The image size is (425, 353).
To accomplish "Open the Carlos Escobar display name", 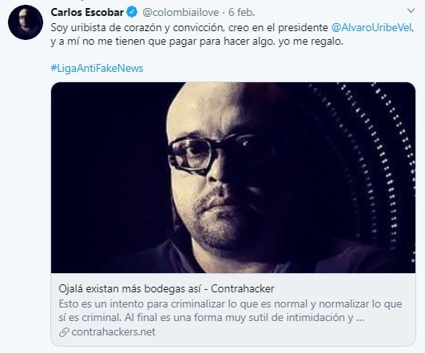I will [87, 12].
